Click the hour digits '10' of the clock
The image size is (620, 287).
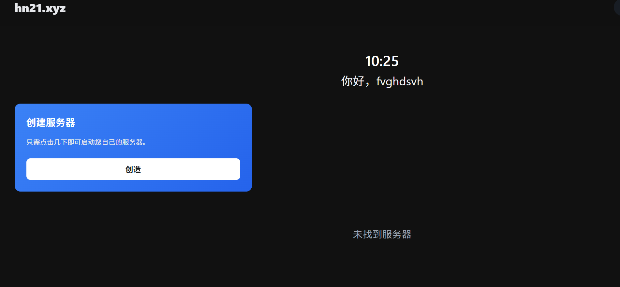[x=372, y=61]
